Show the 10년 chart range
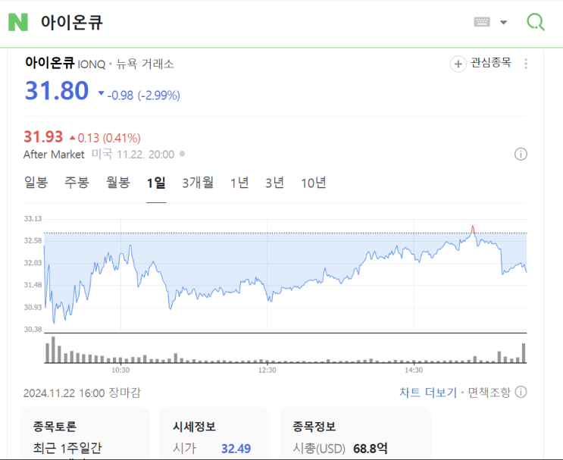This screenshot has width=563, height=460. [x=314, y=183]
